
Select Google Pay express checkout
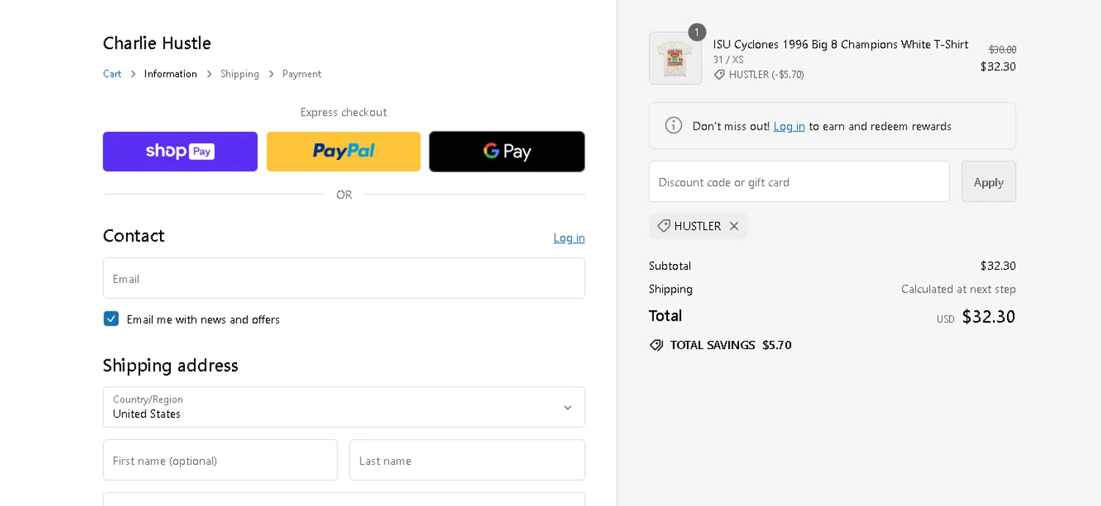coord(506,152)
